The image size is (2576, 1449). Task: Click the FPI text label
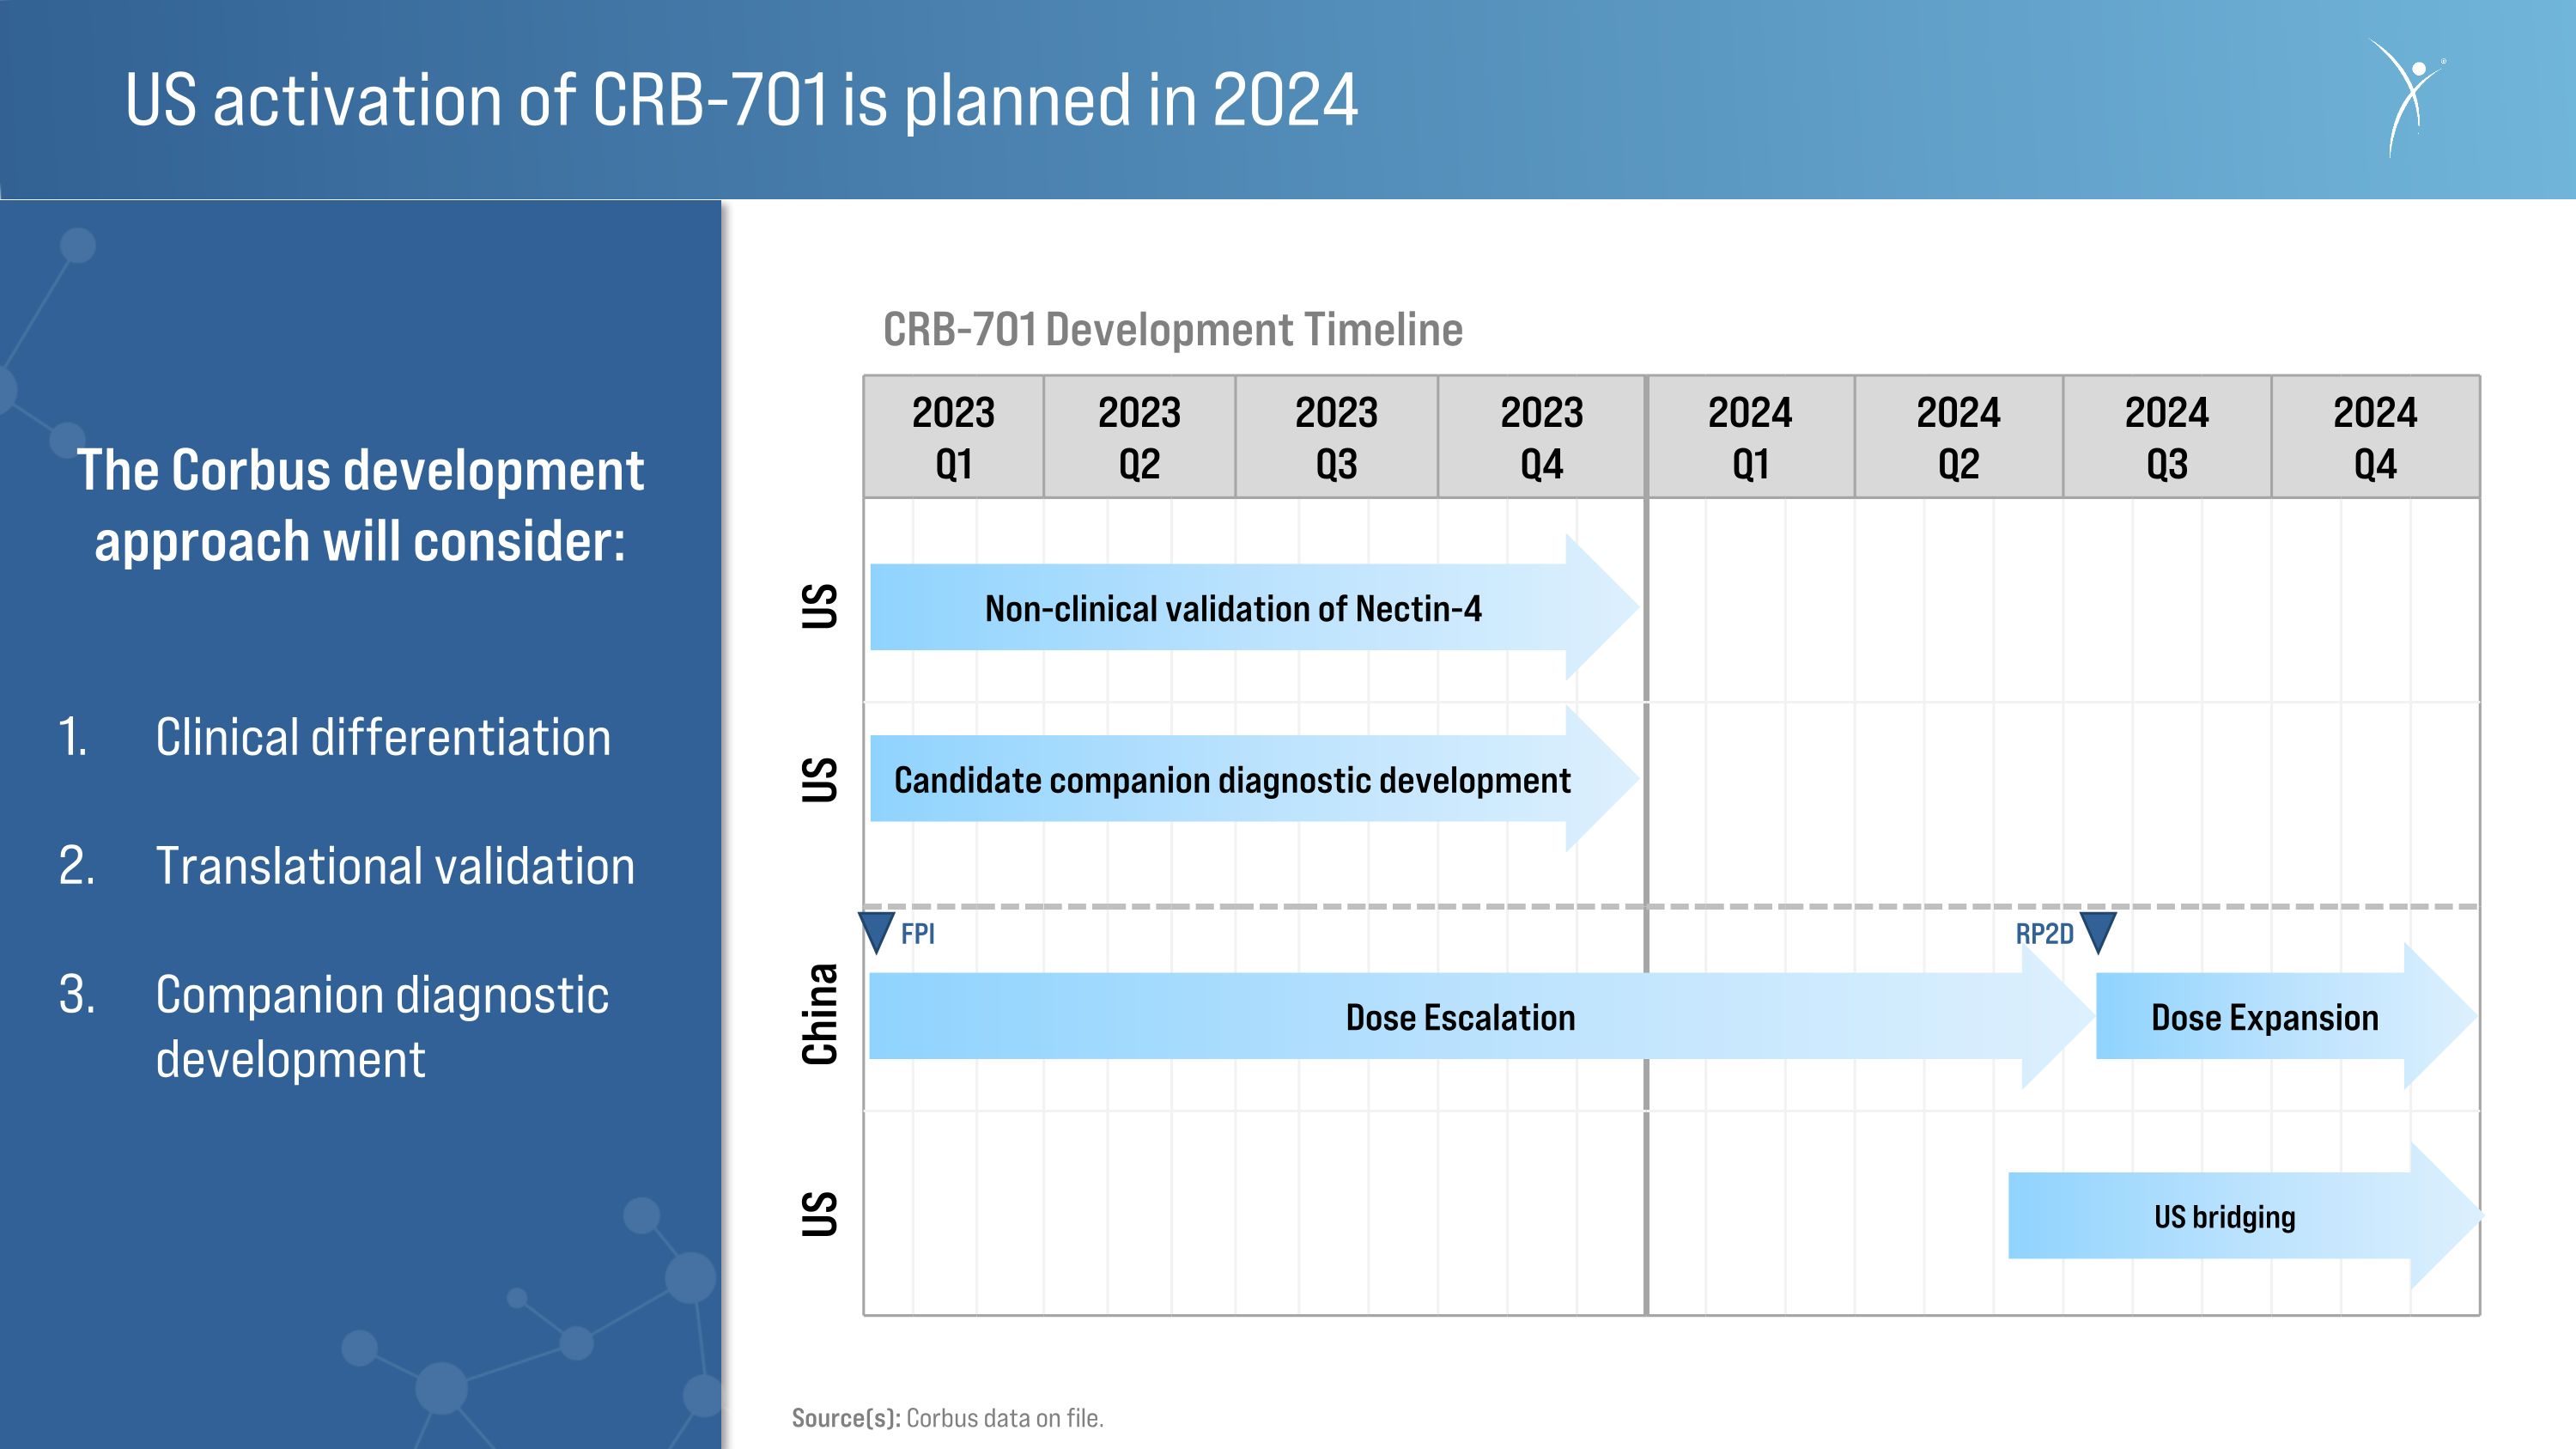click(917, 934)
